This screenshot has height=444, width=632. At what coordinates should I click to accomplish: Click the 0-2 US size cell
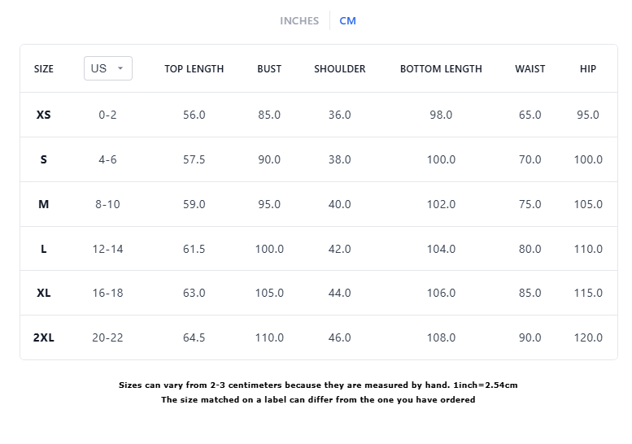coord(107,115)
